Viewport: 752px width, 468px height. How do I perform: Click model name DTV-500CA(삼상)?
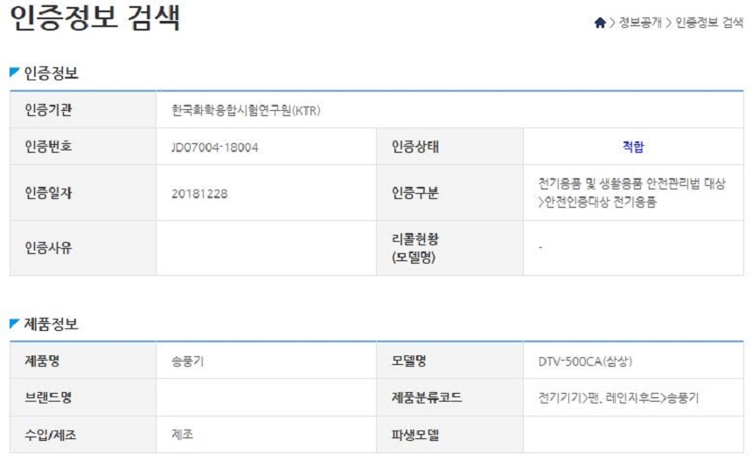click(x=585, y=361)
